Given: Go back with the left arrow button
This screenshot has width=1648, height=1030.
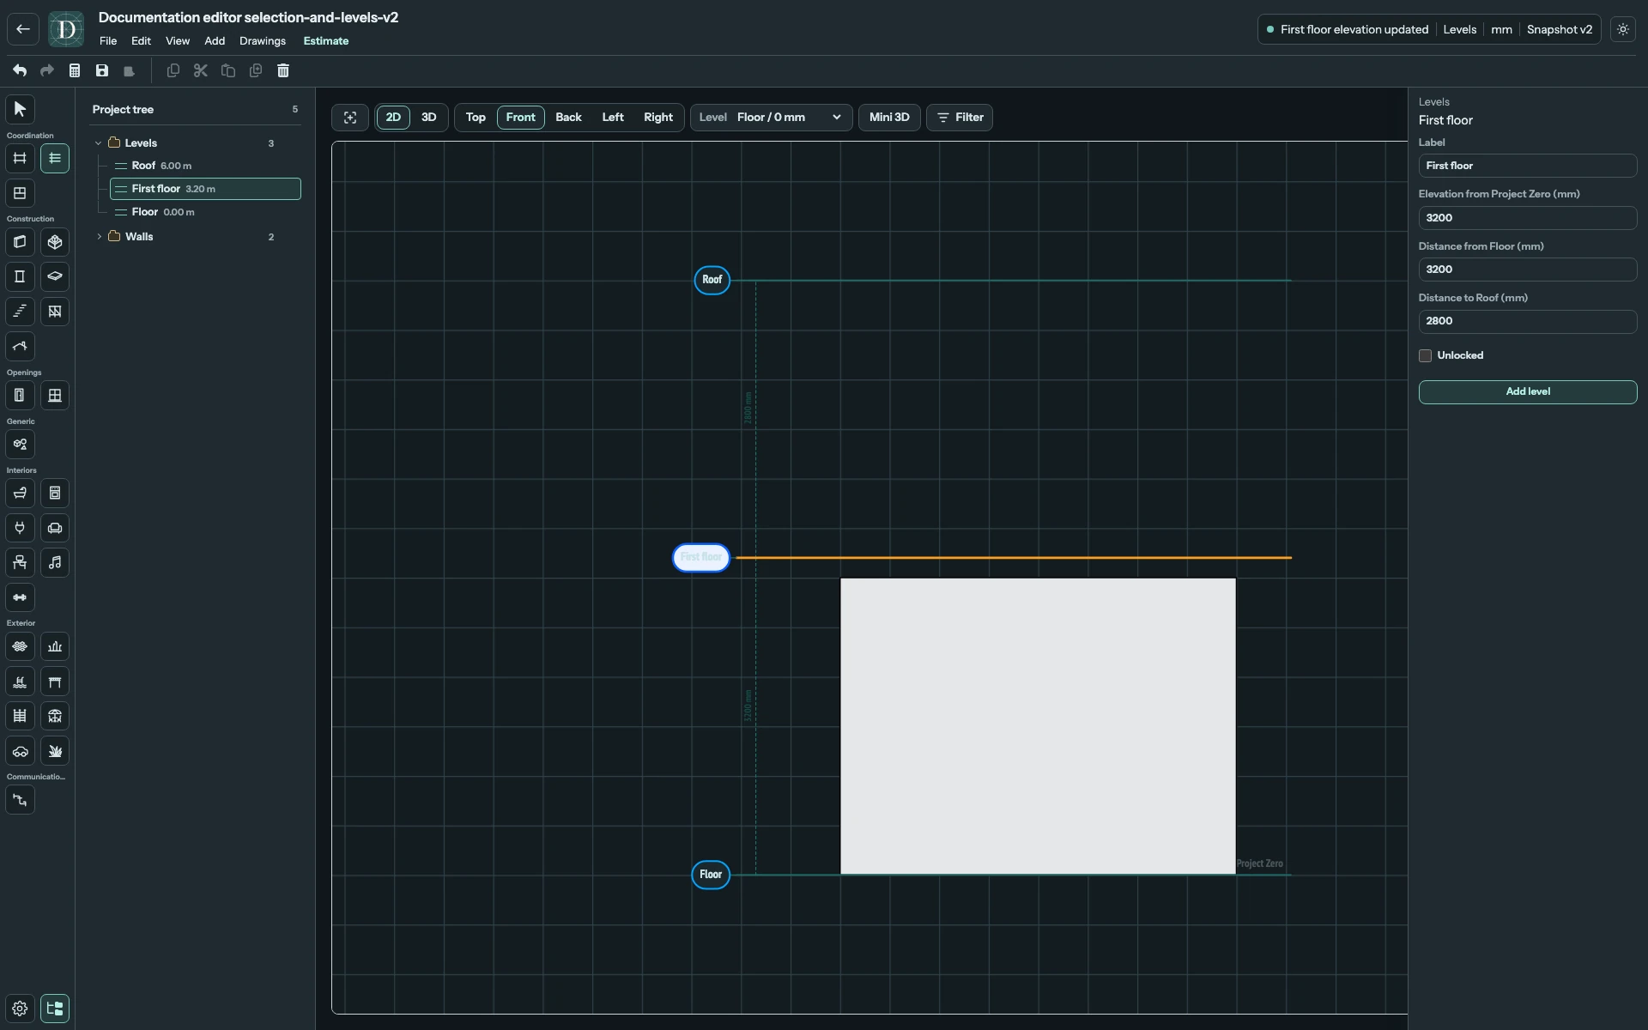Looking at the screenshot, I should point(23,29).
